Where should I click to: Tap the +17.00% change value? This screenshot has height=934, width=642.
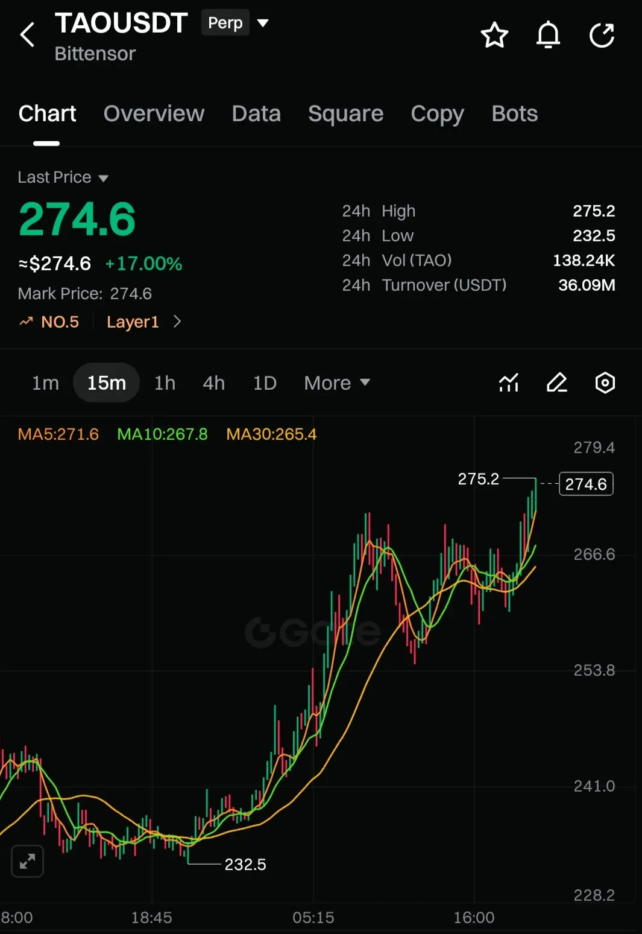[x=143, y=264]
